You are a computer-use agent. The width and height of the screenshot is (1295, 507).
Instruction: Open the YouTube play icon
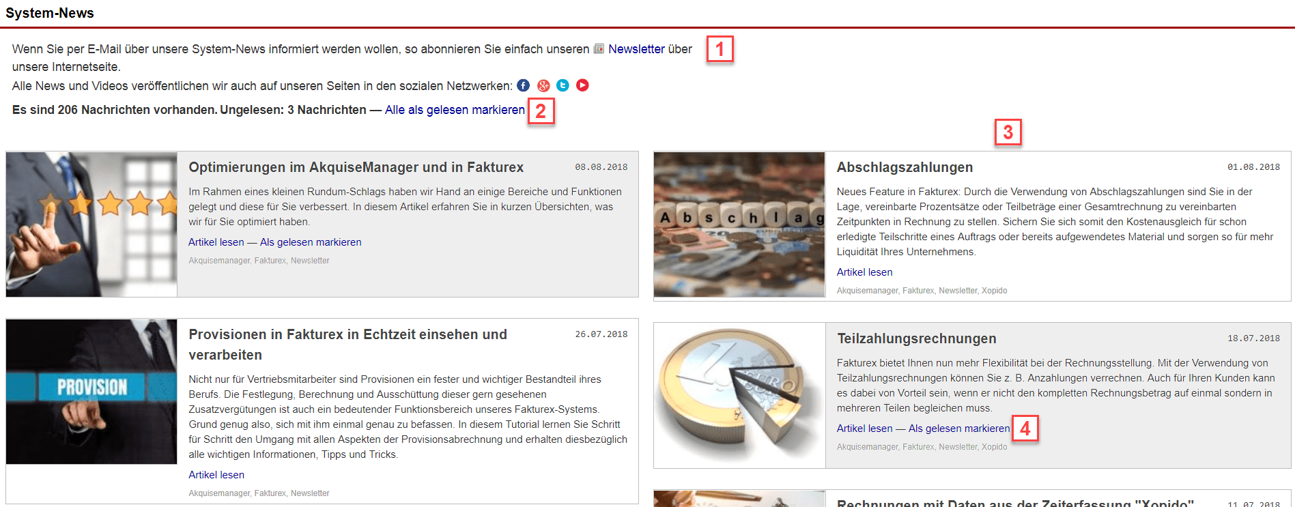pos(582,85)
